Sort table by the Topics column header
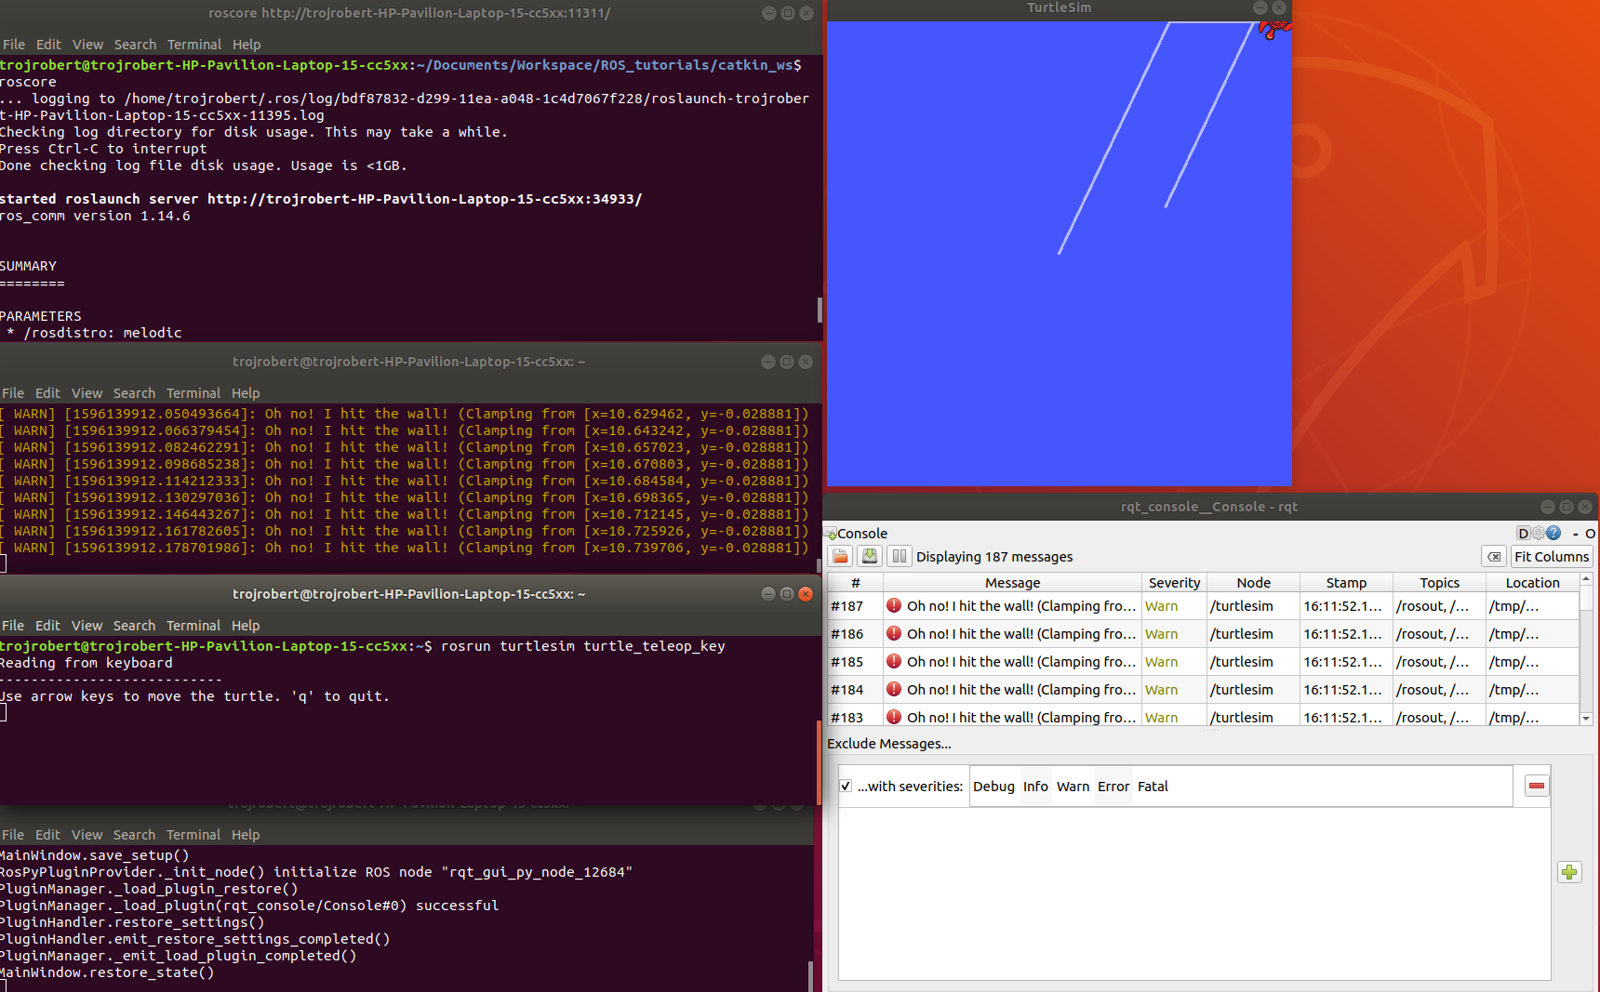The height and width of the screenshot is (992, 1600). tap(1439, 583)
